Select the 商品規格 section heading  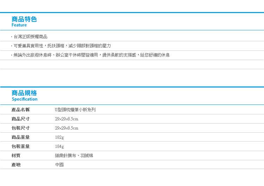(24, 93)
